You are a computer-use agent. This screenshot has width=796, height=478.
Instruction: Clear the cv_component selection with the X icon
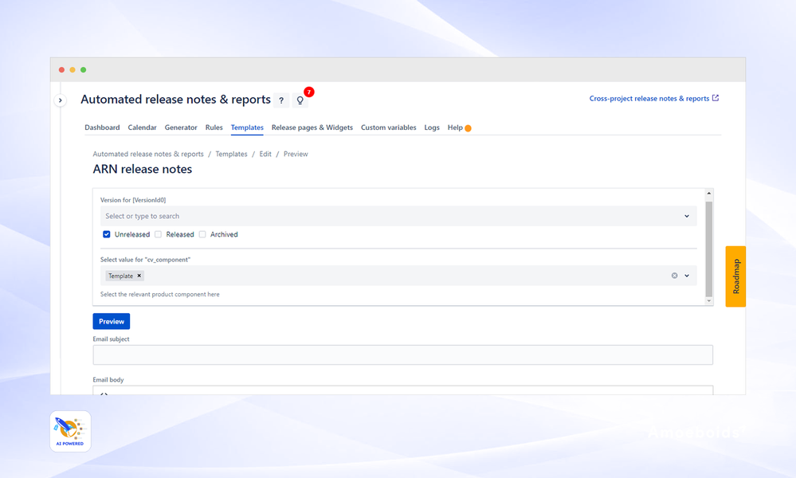pyautogui.click(x=674, y=275)
